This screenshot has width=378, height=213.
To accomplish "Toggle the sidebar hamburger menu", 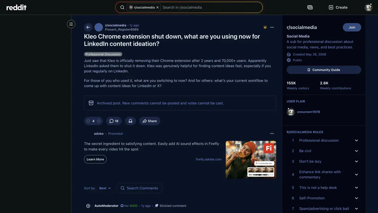I will click(71, 24).
